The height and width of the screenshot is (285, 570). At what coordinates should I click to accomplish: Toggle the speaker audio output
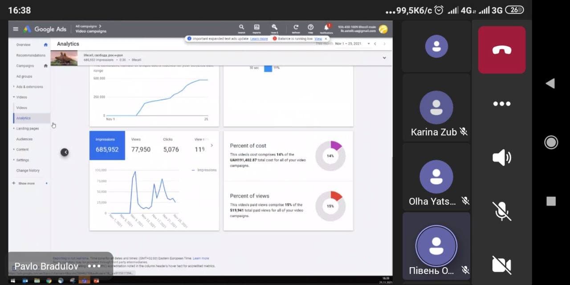click(501, 158)
